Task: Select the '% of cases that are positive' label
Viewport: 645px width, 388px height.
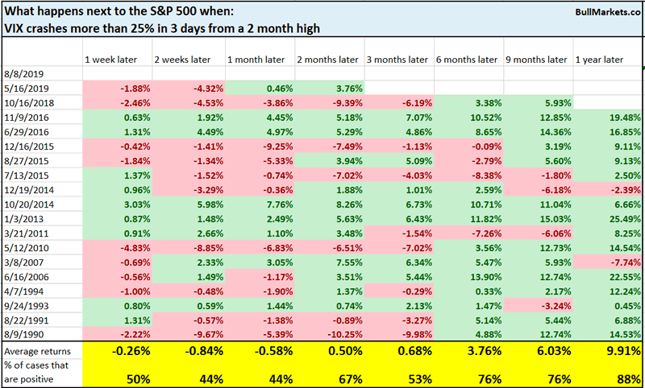Action: tap(37, 371)
